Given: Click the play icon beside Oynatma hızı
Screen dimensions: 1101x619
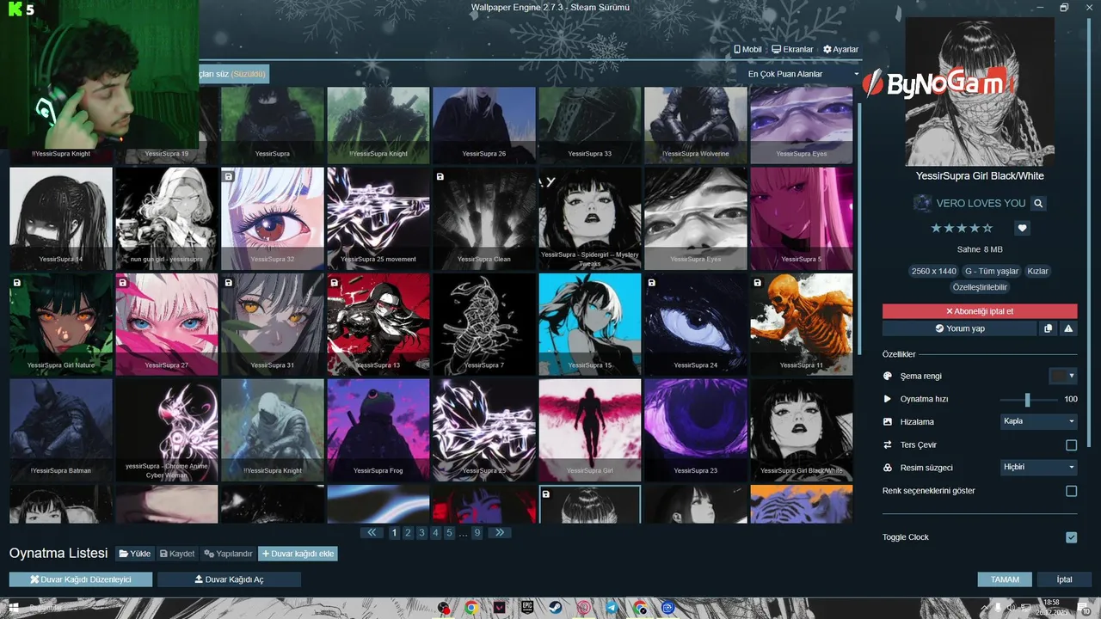Looking at the screenshot, I should pyautogui.click(x=888, y=399).
